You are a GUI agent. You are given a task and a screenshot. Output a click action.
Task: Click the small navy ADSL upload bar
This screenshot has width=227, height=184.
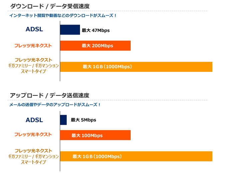pos(63,120)
